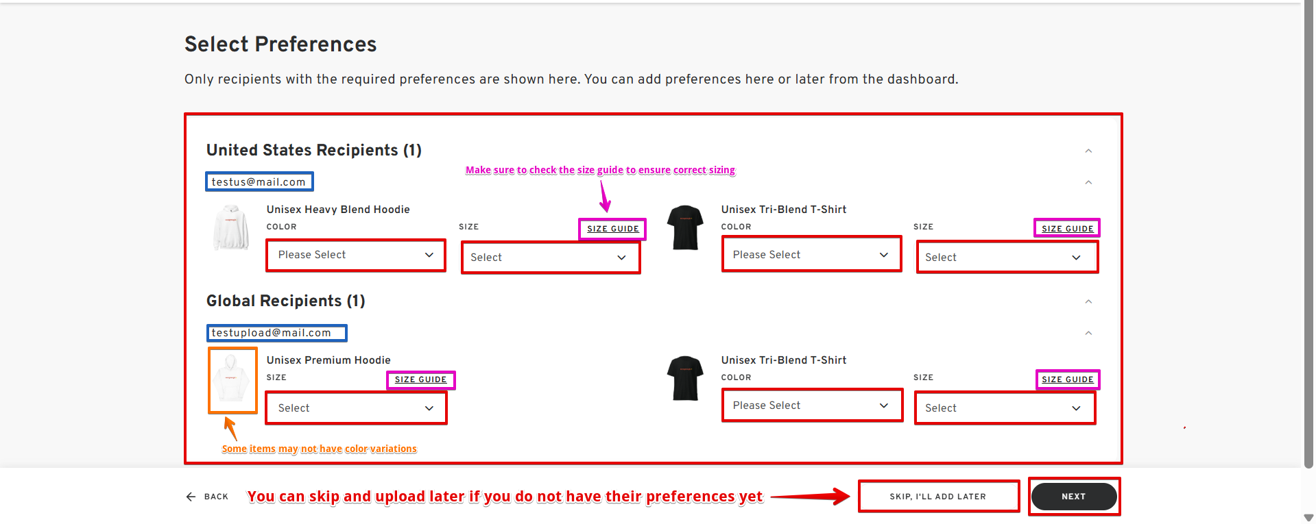This screenshot has height=524, width=1316.
Task: Collapse the Global Recipients section
Action: pos(1088,301)
